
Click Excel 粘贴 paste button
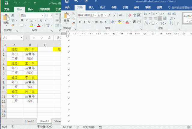[6, 20]
